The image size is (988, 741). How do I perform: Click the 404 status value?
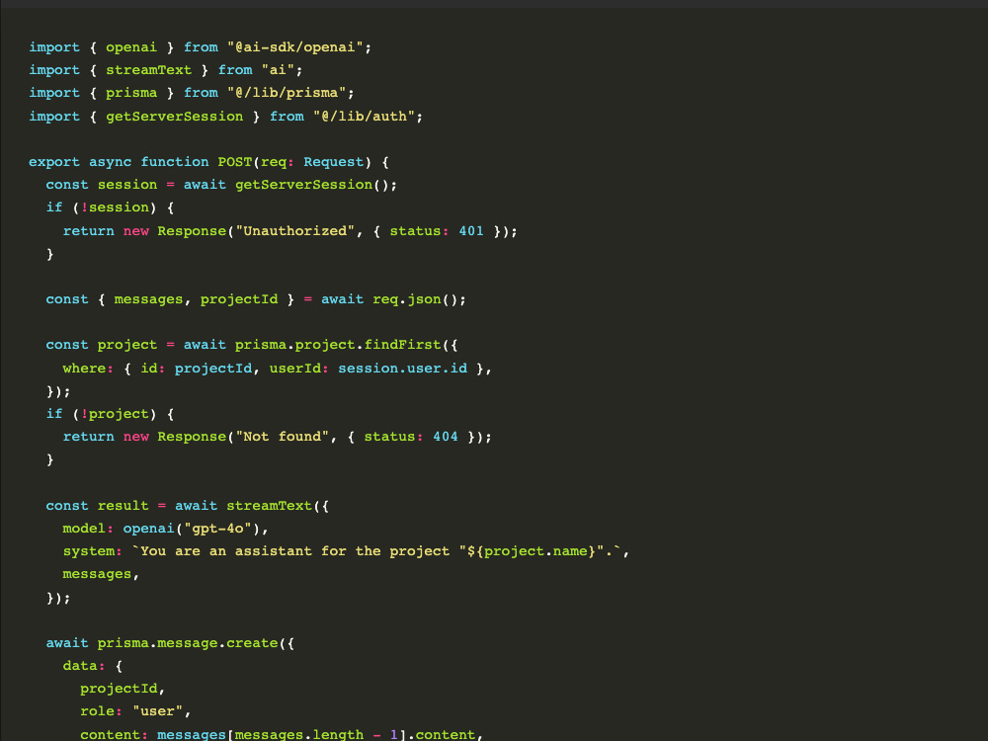click(x=446, y=437)
